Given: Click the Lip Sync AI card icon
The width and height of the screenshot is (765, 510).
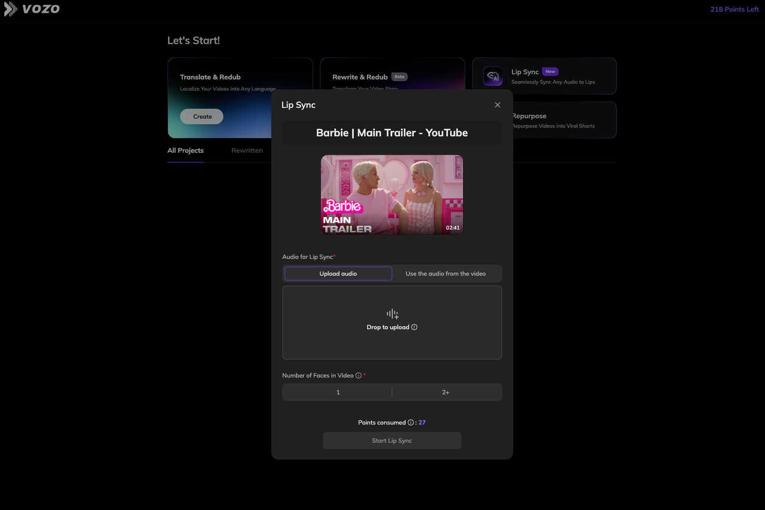Looking at the screenshot, I should click(493, 76).
